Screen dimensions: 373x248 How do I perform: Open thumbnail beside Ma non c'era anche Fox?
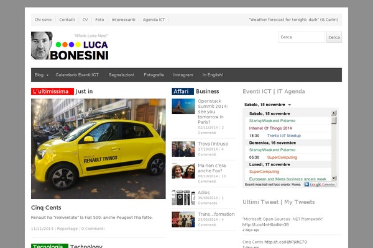[x=183, y=171]
